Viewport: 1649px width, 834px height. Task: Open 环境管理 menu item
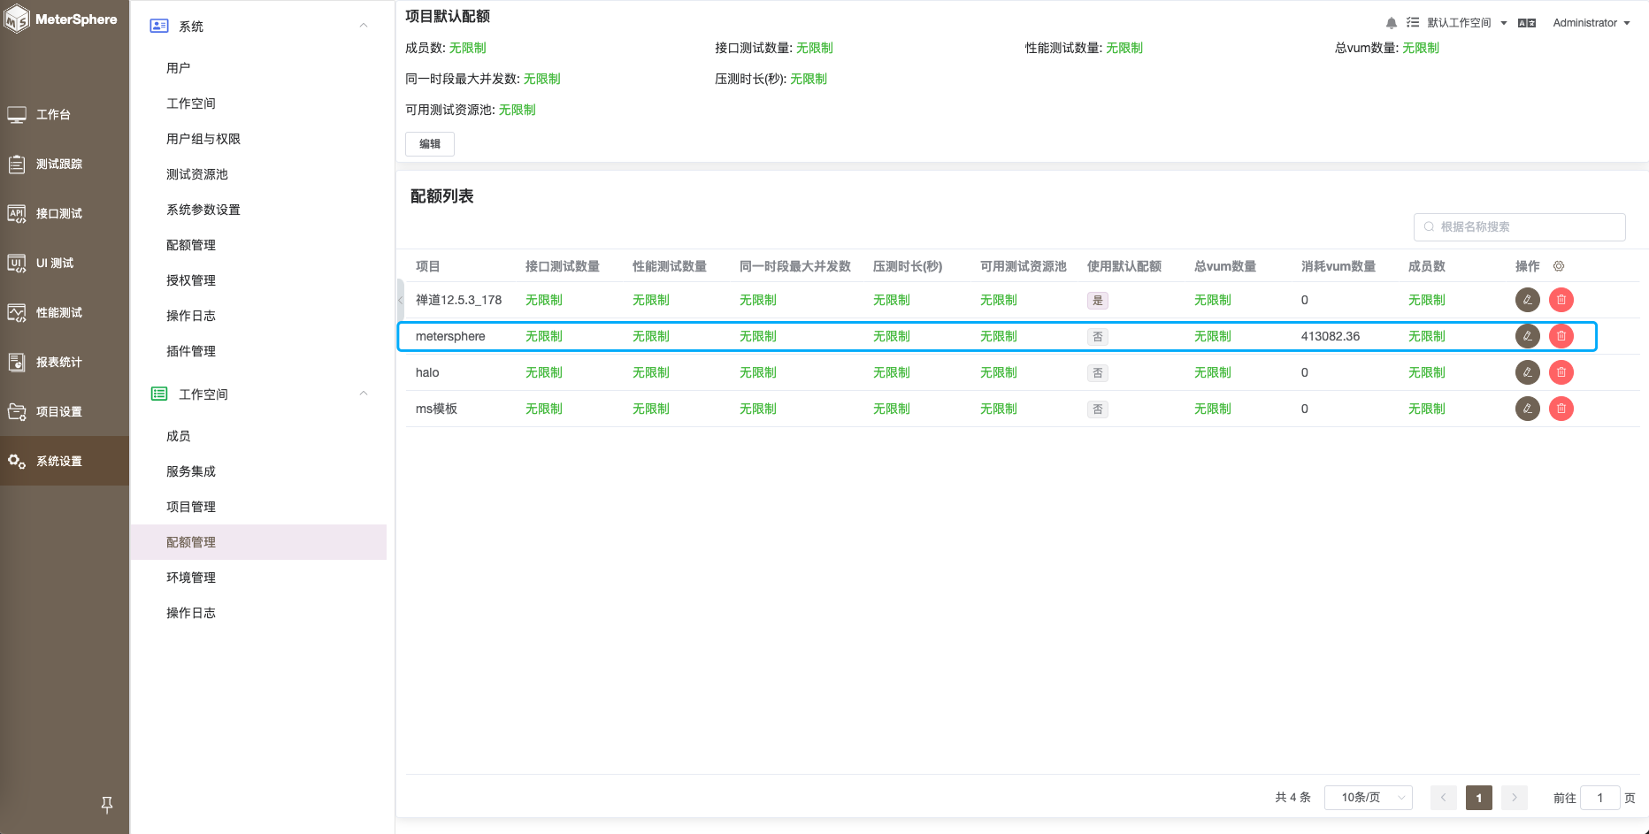point(258,578)
